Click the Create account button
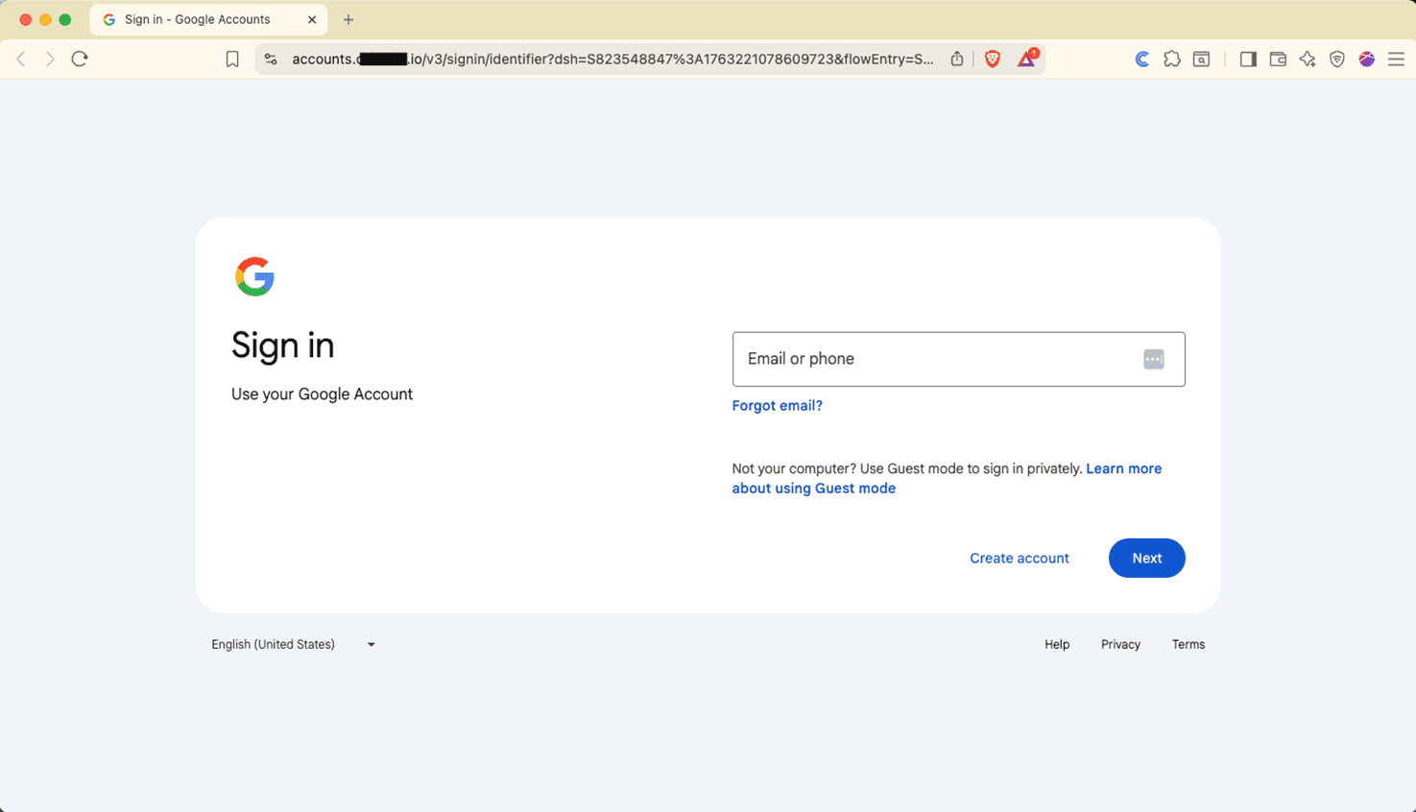The image size is (1416, 812). coord(1020,558)
